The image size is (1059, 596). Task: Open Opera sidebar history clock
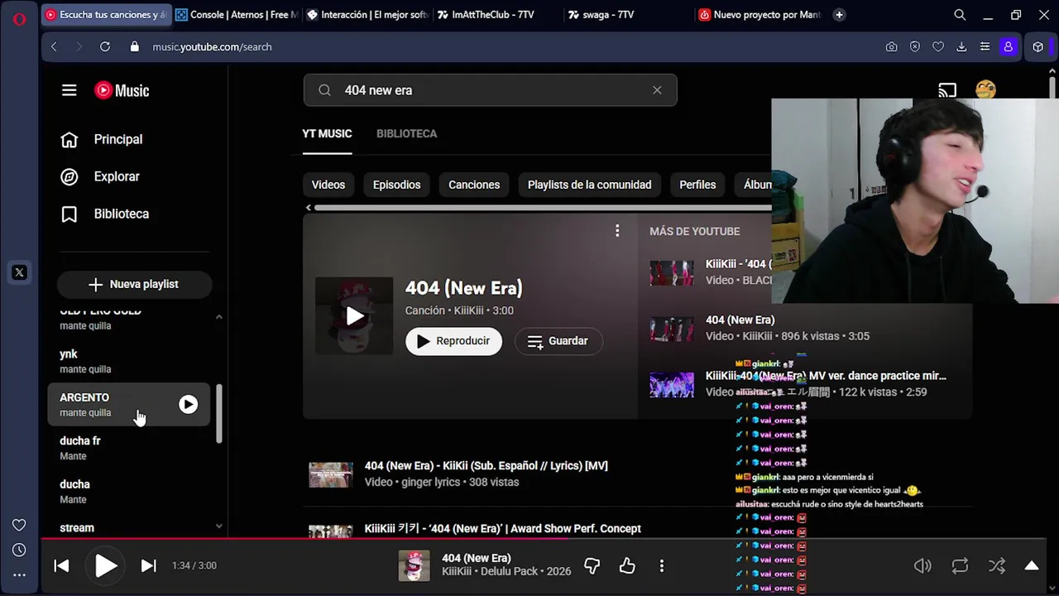[19, 550]
